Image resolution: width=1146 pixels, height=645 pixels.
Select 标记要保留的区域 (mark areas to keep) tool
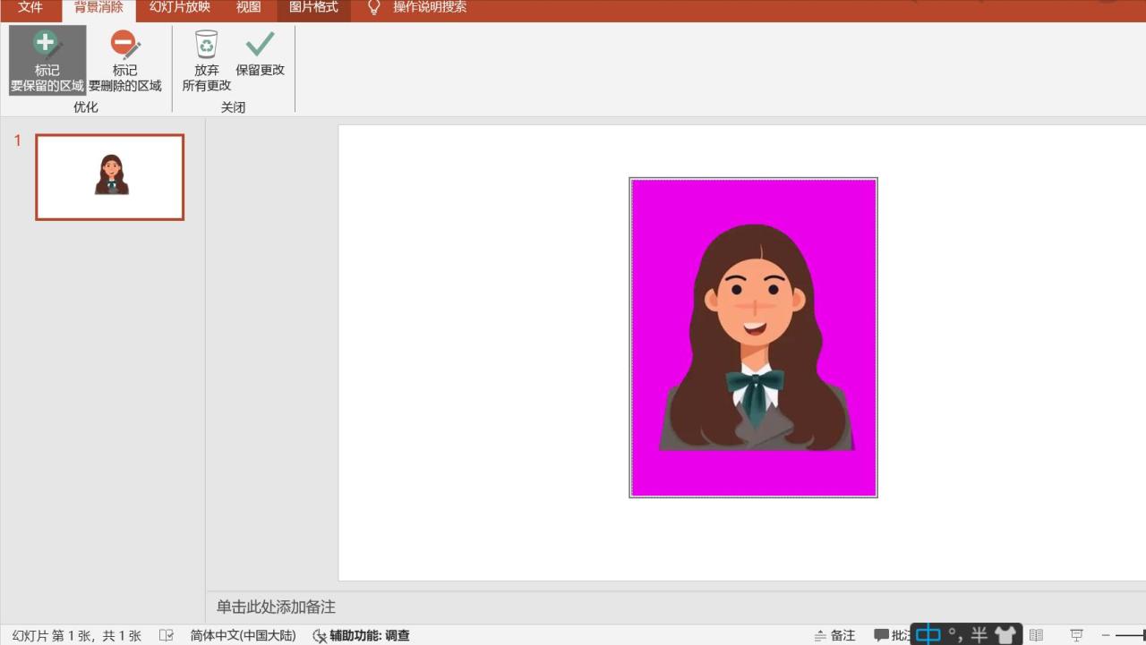point(47,60)
